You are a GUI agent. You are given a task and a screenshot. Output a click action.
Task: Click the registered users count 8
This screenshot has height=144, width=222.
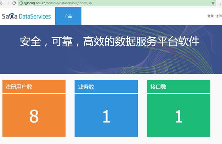(34, 116)
